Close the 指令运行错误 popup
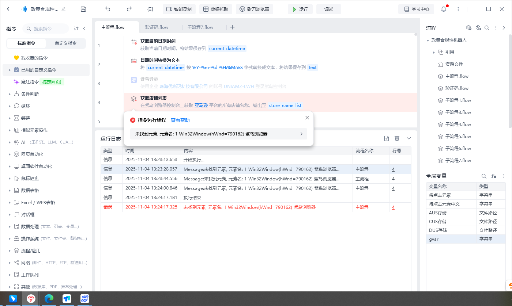This screenshot has height=306, width=512. pos(307,118)
